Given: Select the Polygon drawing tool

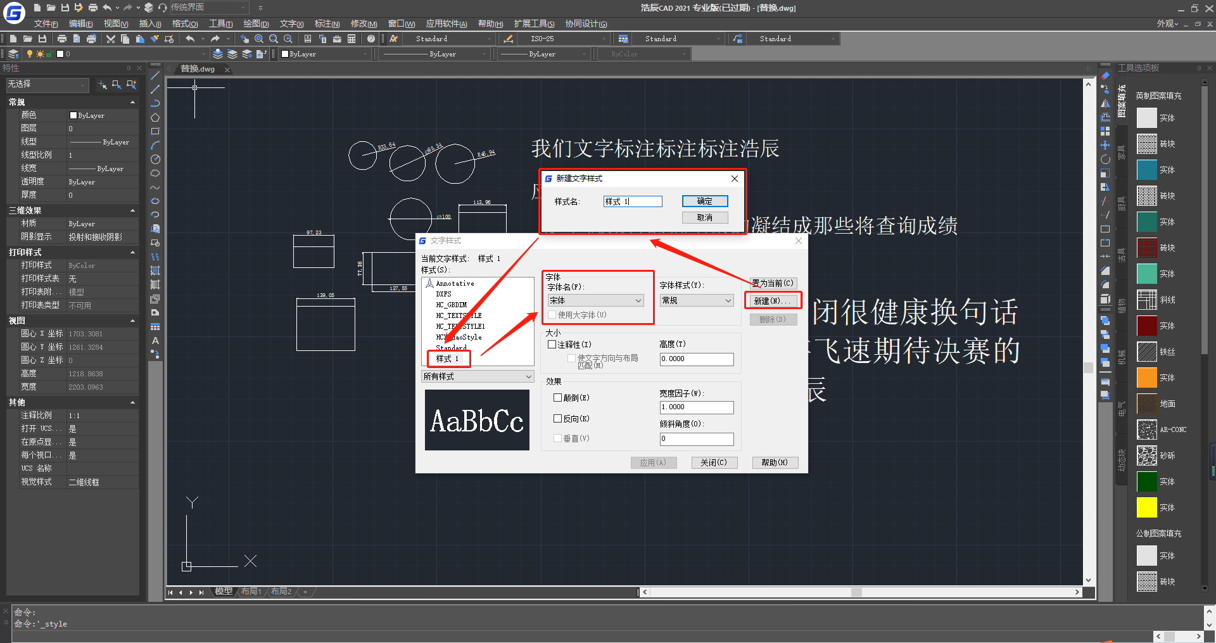Looking at the screenshot, I should click(x=155, y=117).
